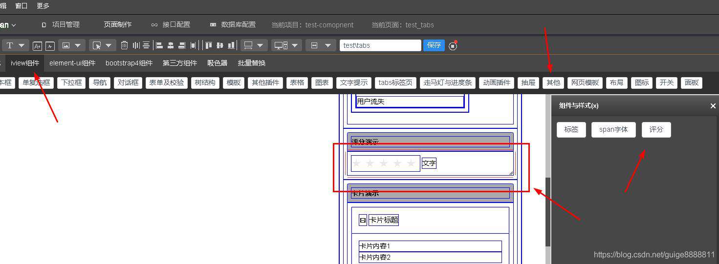Click the 表单及校验 component button
The image size is (719, 264).
tap(167, 82)
